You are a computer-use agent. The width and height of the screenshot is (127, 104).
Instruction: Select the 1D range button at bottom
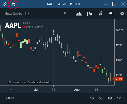pos(92,98)
